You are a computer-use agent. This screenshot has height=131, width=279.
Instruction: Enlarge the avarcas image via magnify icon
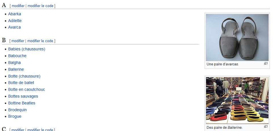tap(266, 63)
